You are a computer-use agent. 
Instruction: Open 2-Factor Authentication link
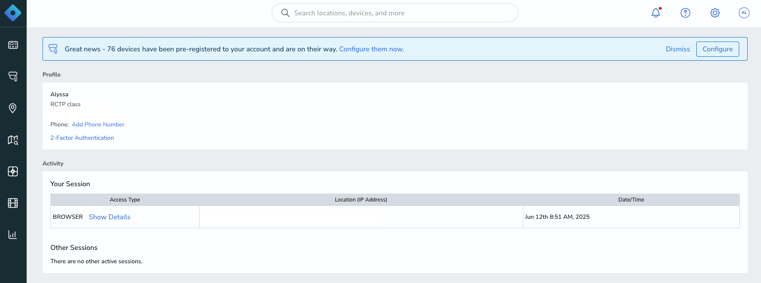click(x=82, y=138)
